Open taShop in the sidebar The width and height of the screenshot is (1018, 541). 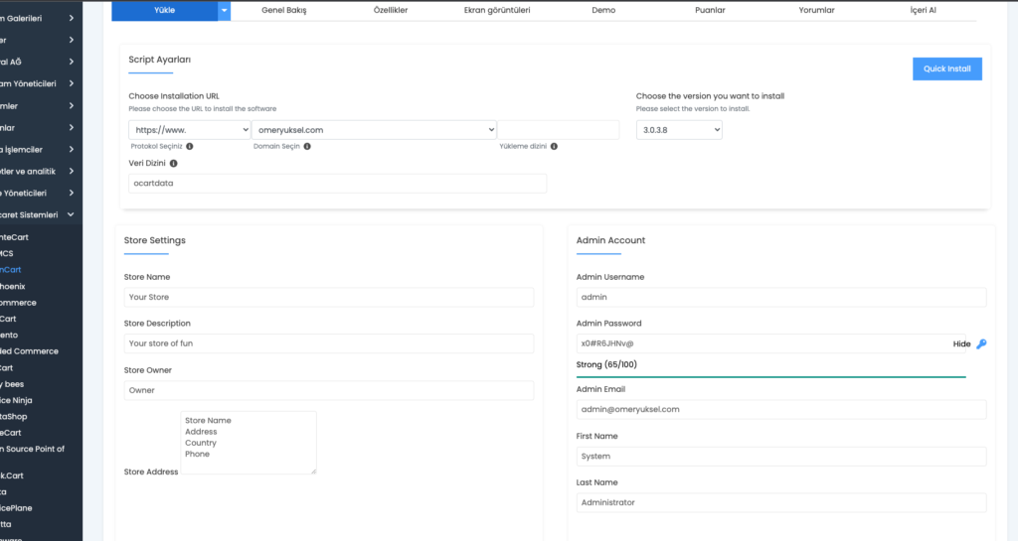point(14,417)
